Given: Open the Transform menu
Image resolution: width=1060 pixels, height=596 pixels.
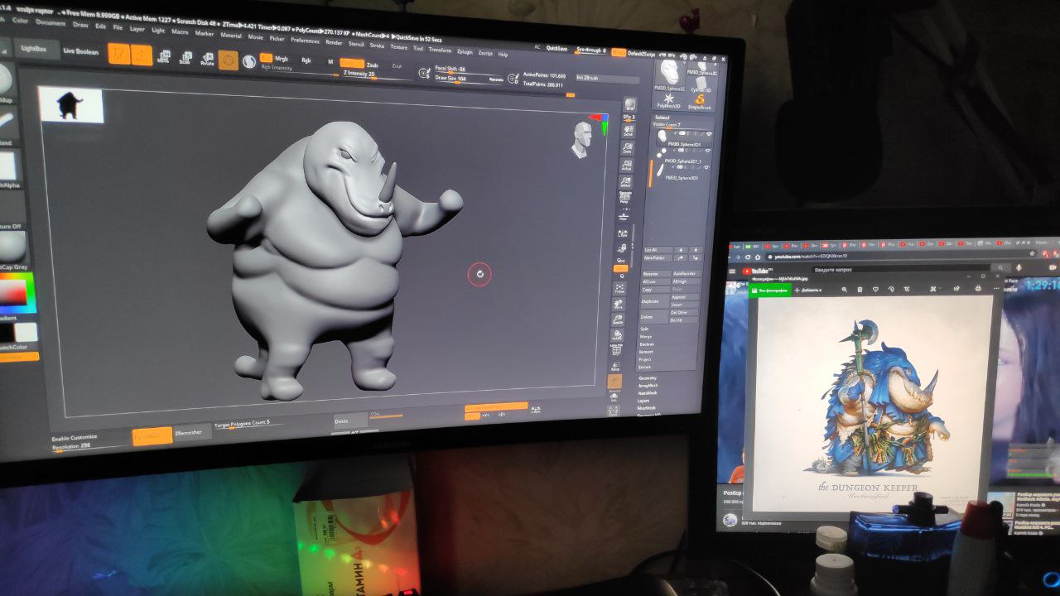Looking at the screenshot, I should [440, 49].
